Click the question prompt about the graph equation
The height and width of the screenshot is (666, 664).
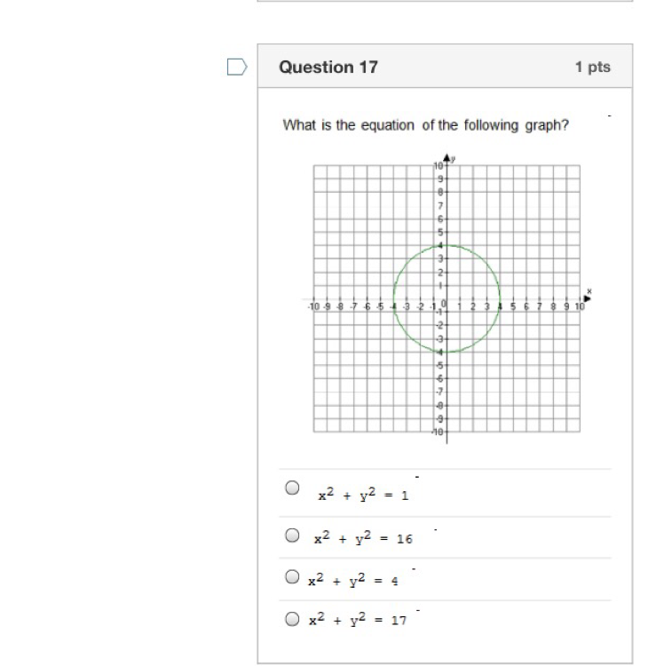425,125
